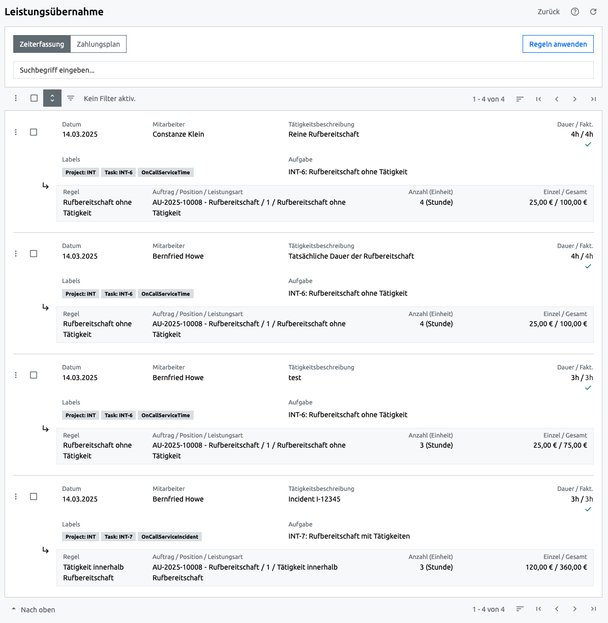Click the Zurück link
Screen dimensions: 608x623
pyautogui.click(x=549, y=12)
